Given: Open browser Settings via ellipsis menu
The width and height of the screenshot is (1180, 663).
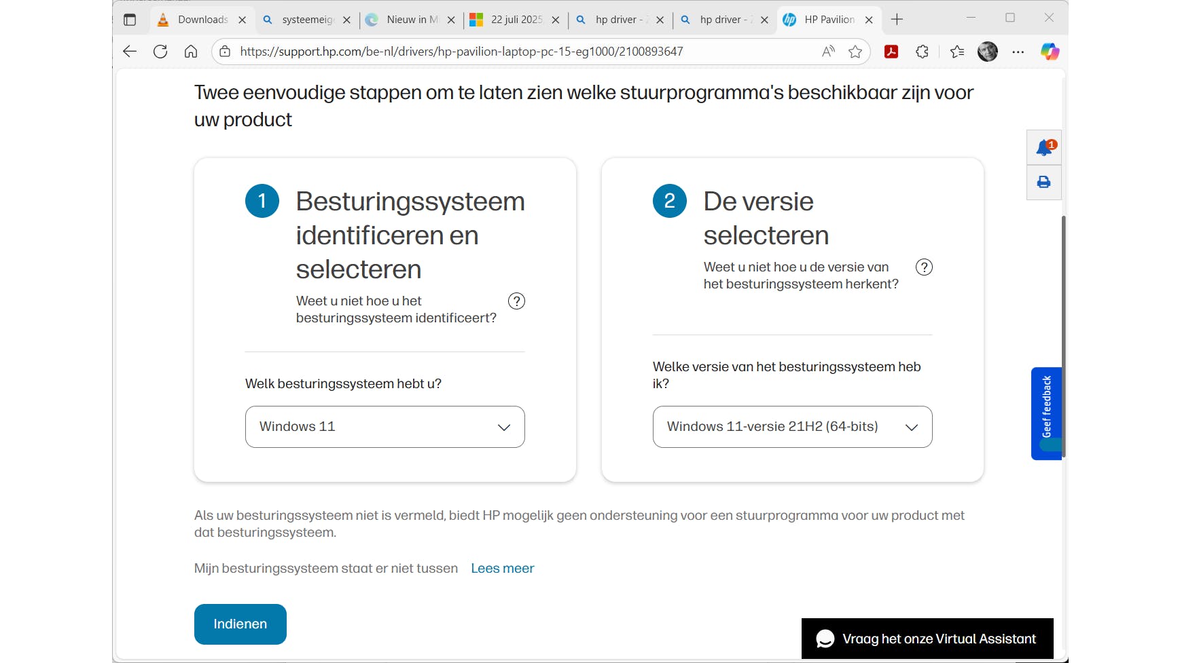Looking at the screenshot, I should click(x=1018, y=52).
